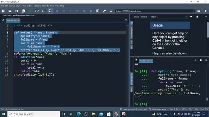Expand working directory path dropdown

(x=194, y=11)
